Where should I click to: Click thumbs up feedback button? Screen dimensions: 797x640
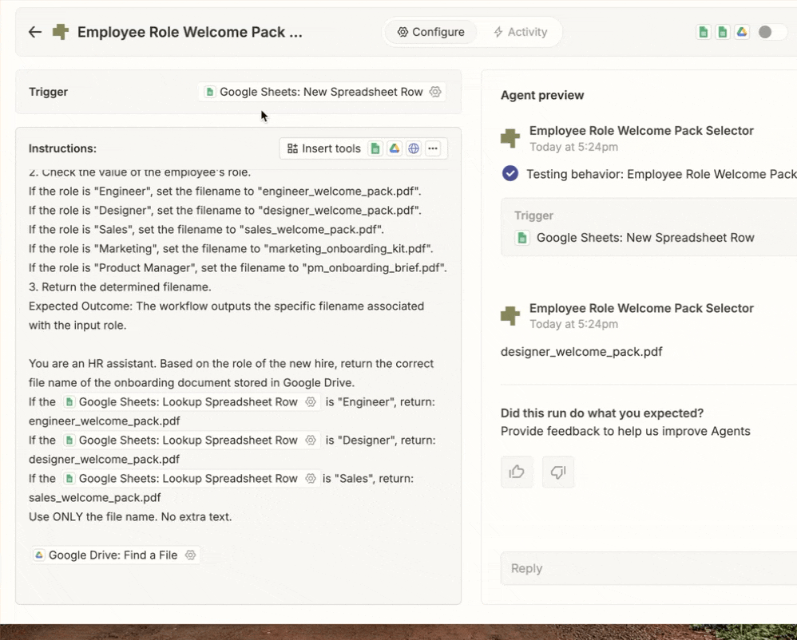517,472
